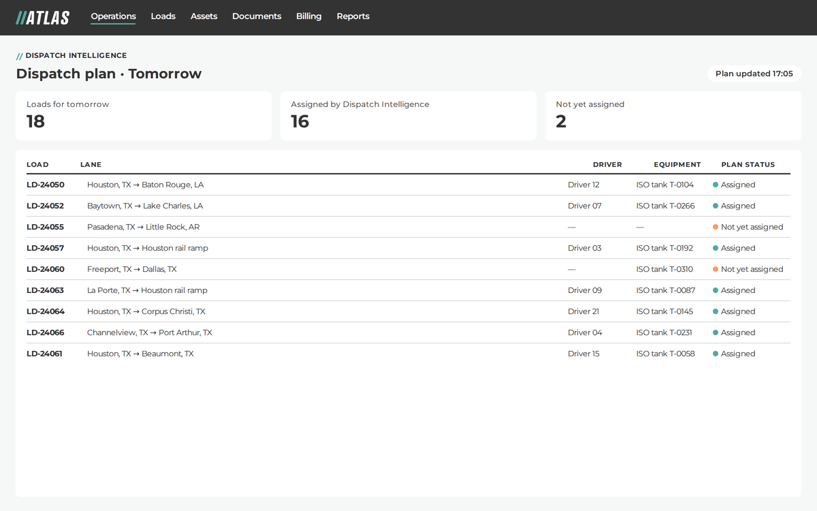This screenshot has width=817, height=511.
Task: Click the Plan updated 17:05 badge
Action: point(754,74)
